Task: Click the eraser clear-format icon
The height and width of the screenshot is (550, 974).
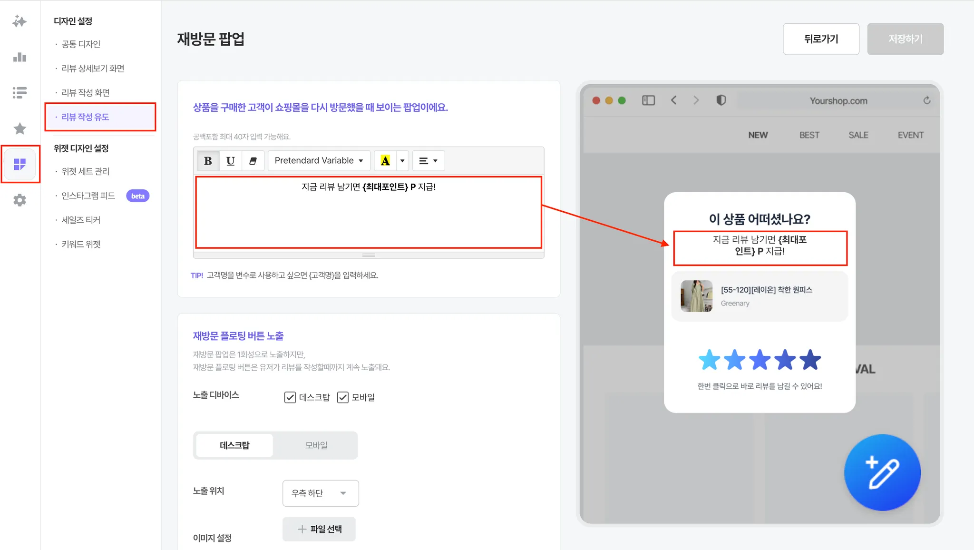Action: coord(253,161)
